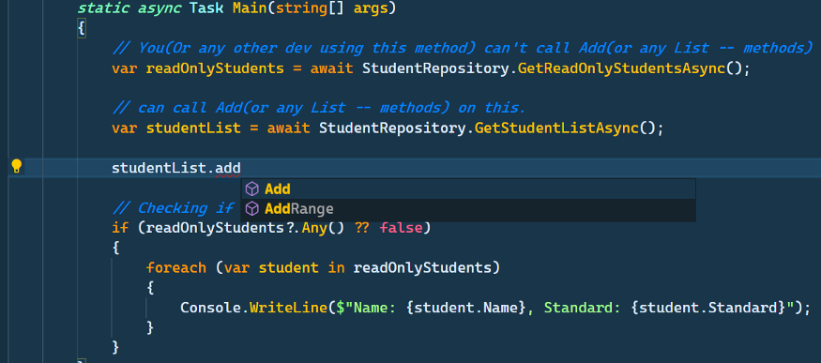
Task: Click the yellow lightbulb quick actions icon
Action: [17, 167]
